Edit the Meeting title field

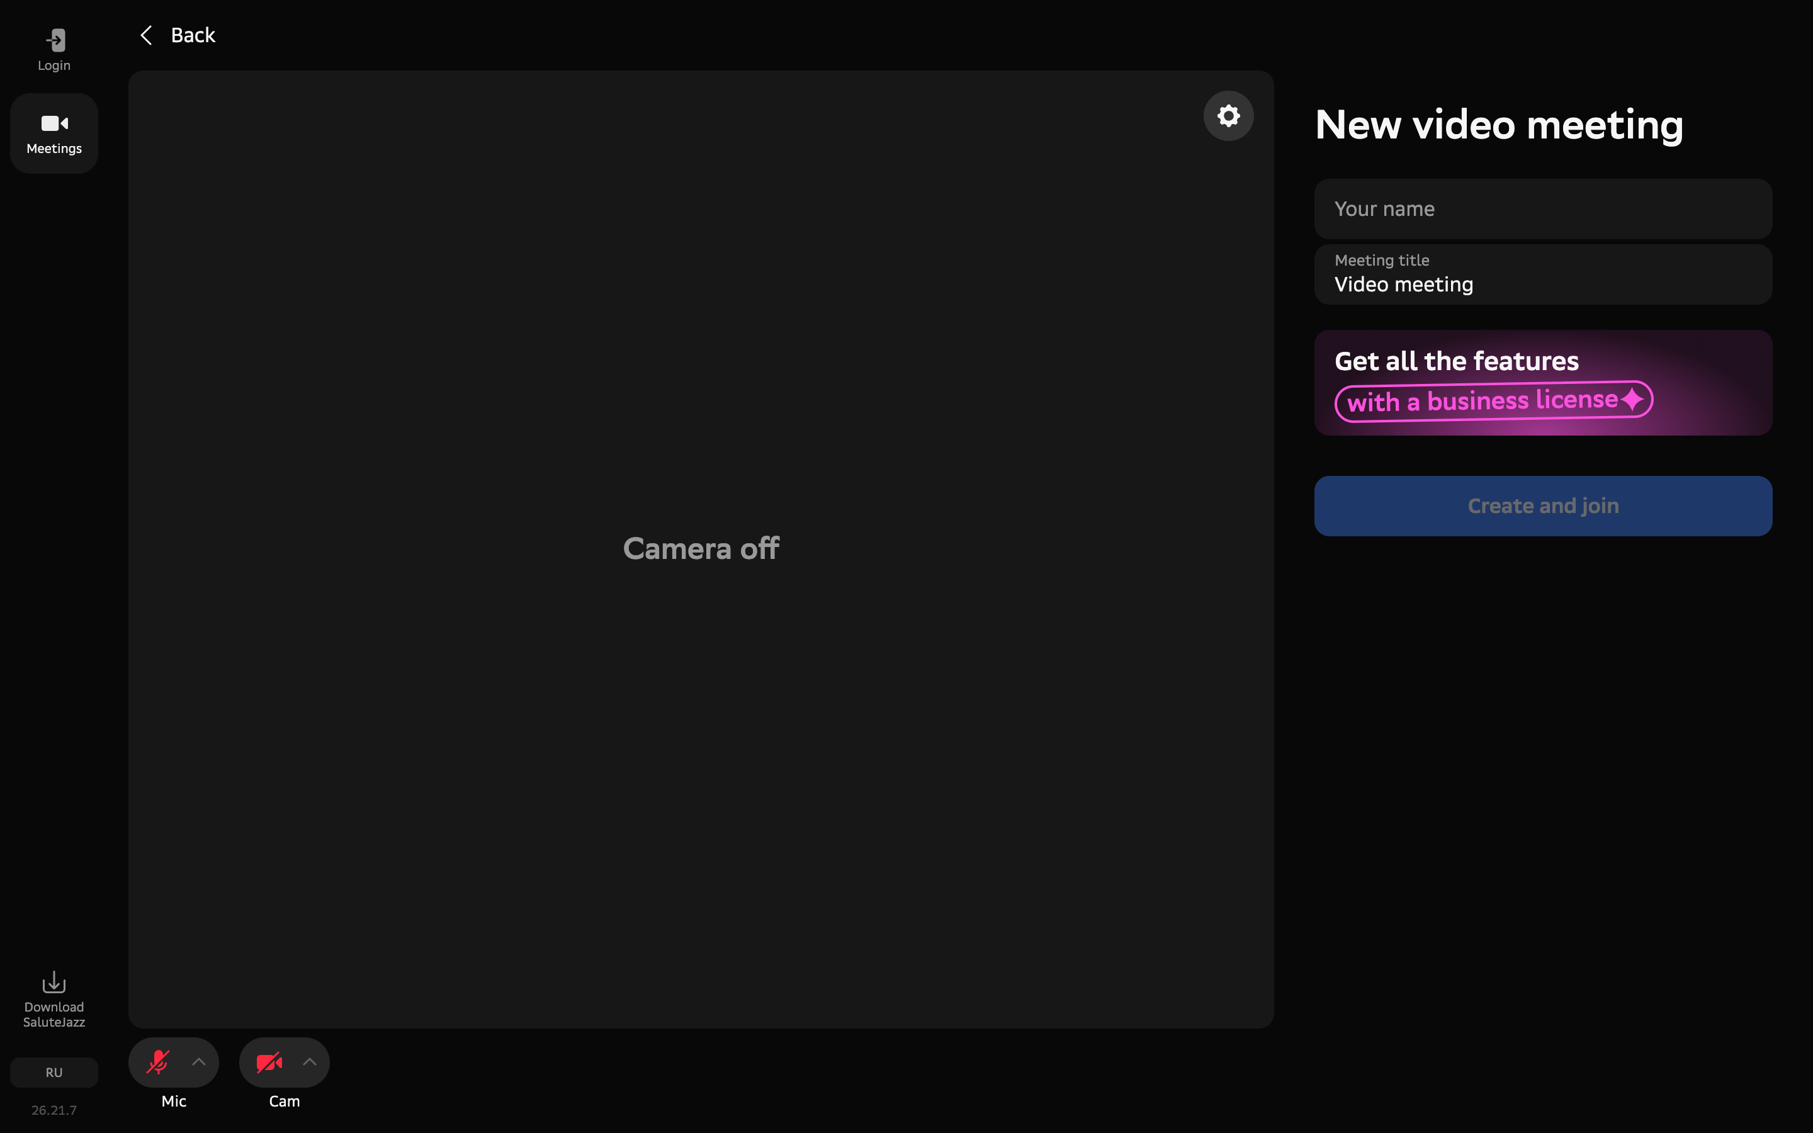1542,274
